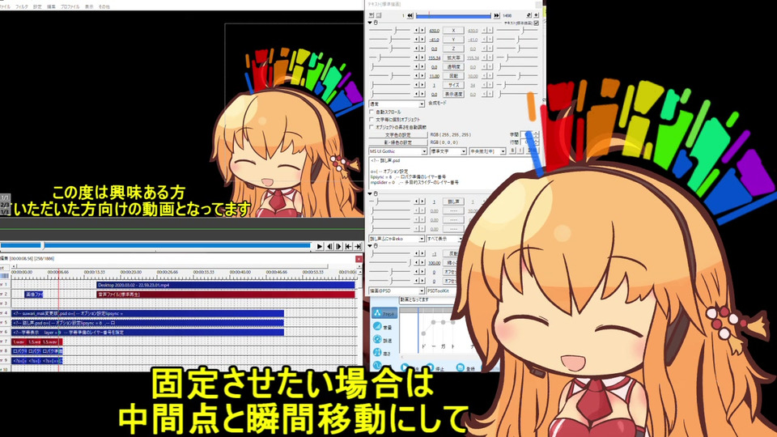This screenshot has width=777, height=437.
Task: Toggle bold with the B button
Action: click(513, 151)
